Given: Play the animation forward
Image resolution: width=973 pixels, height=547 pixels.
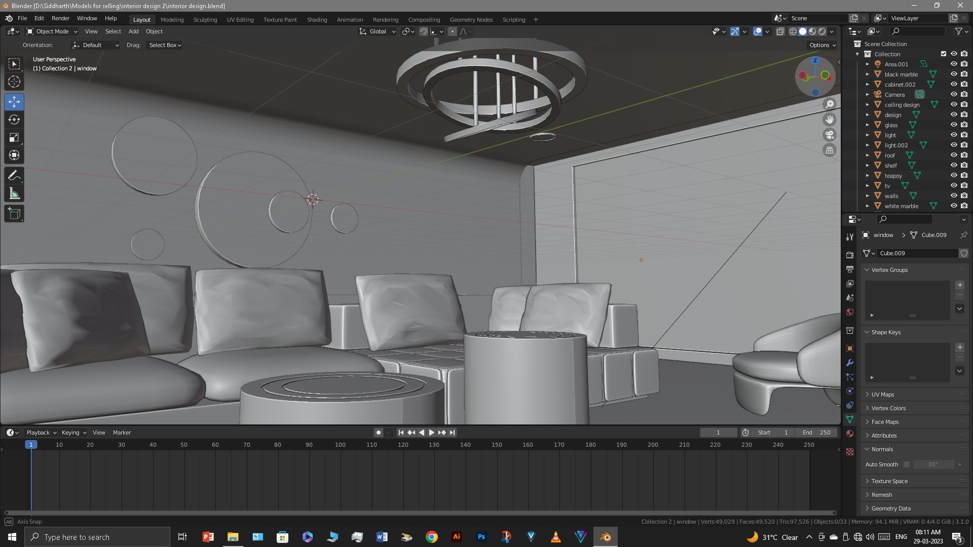Looking at the screenshot, I should [x=431, y=433].
